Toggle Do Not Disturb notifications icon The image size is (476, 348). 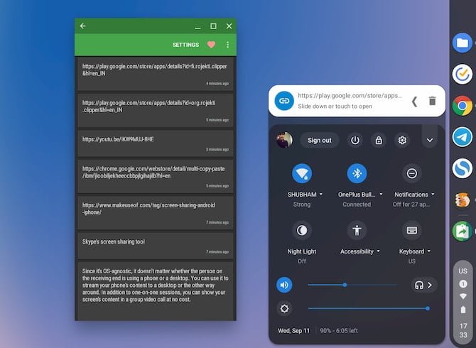tap(411, 173)
